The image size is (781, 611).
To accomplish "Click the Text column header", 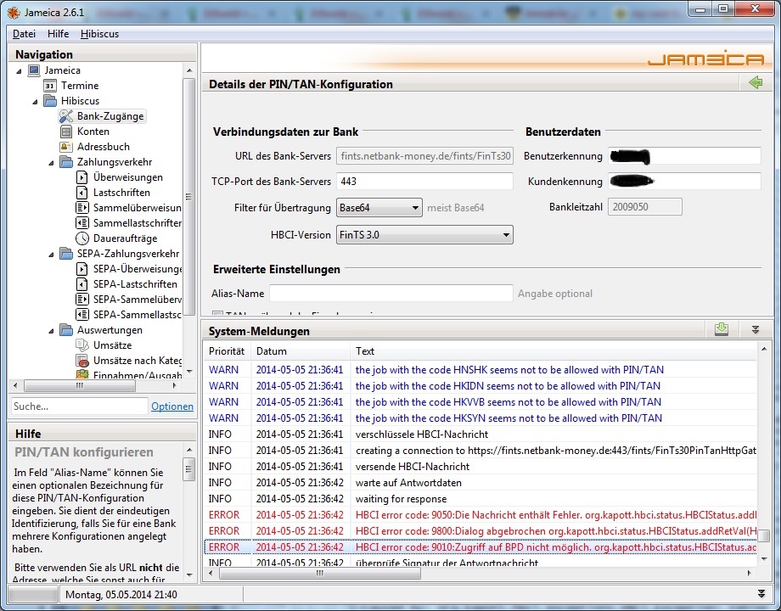I will (553, 351).
